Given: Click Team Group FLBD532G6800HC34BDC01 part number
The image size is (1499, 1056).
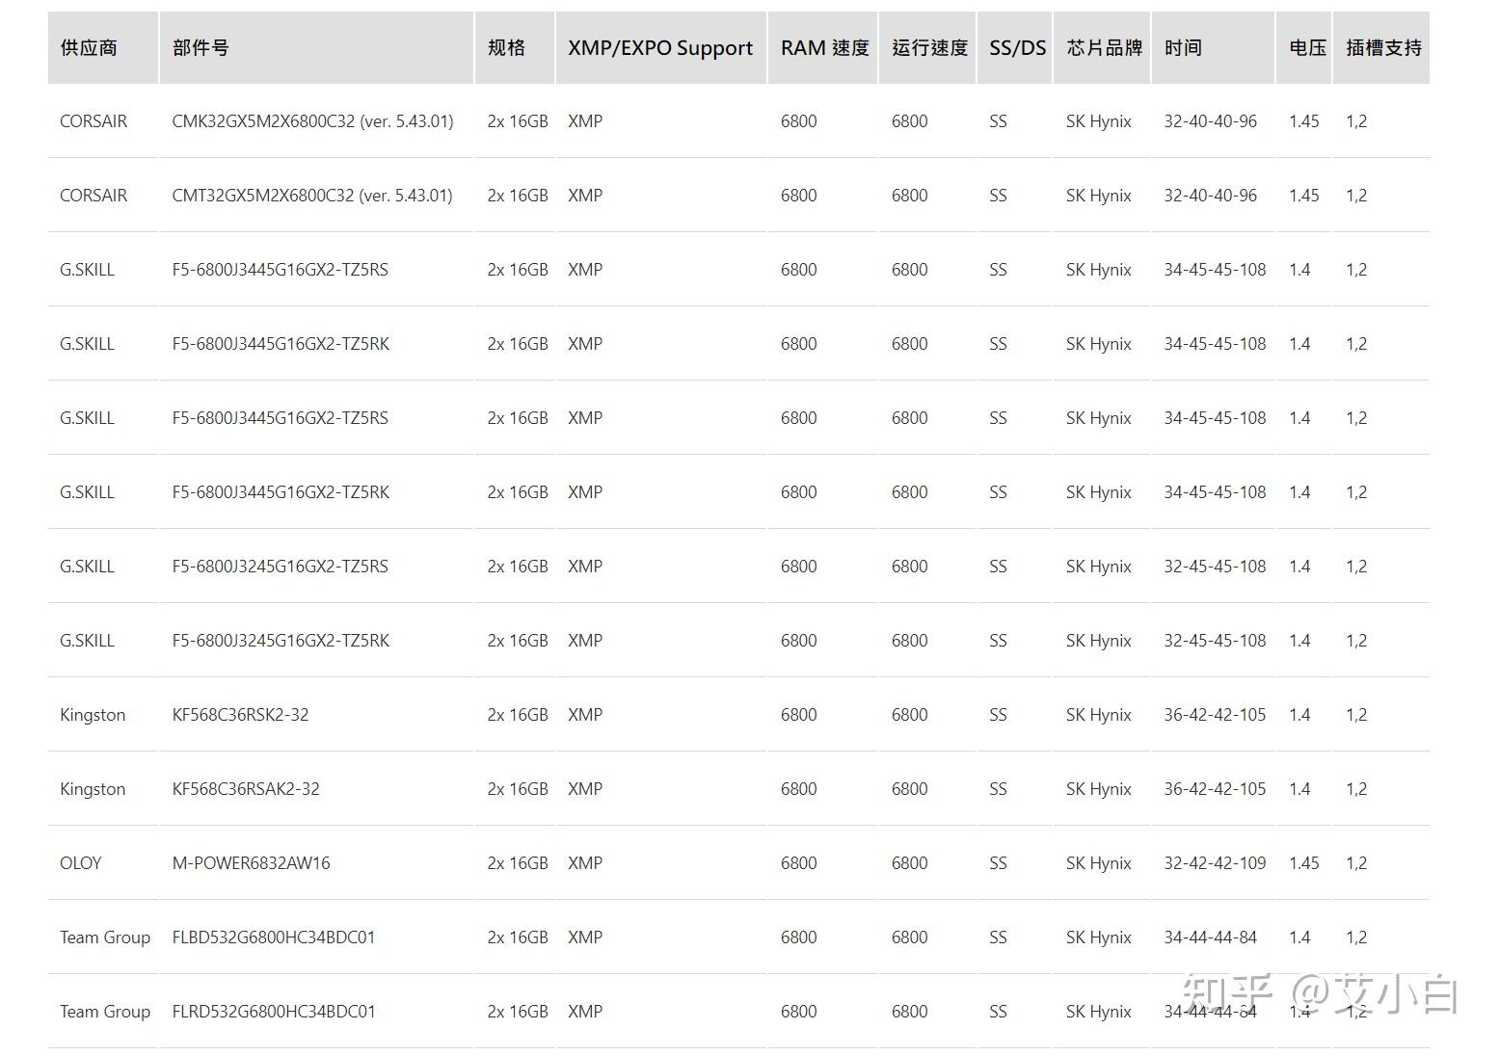Looking at the screenshot, I should pos(274,937).
